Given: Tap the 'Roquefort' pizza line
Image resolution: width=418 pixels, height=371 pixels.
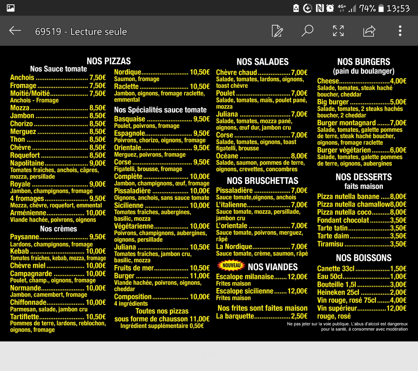Looking at the screenshot, I should (58, 155).
